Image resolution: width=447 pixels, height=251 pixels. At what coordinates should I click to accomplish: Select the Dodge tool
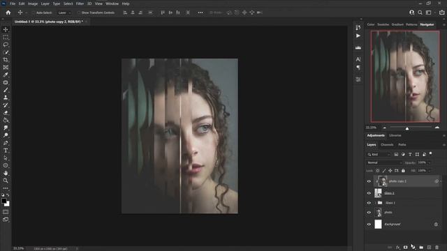(x=6, y=135)
